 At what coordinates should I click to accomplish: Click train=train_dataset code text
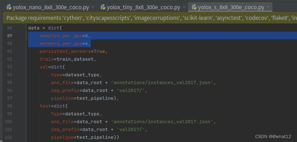68,59
